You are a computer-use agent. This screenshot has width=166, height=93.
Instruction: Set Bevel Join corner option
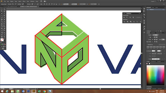(x=157, y=40)
